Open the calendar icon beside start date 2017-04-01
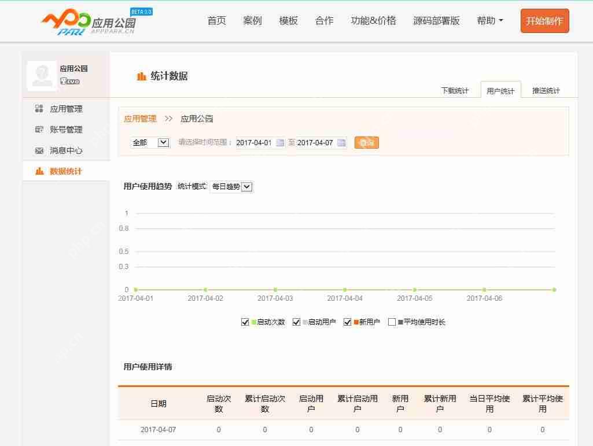This screenshot has height=446, width=593. [x=279, y=142]
